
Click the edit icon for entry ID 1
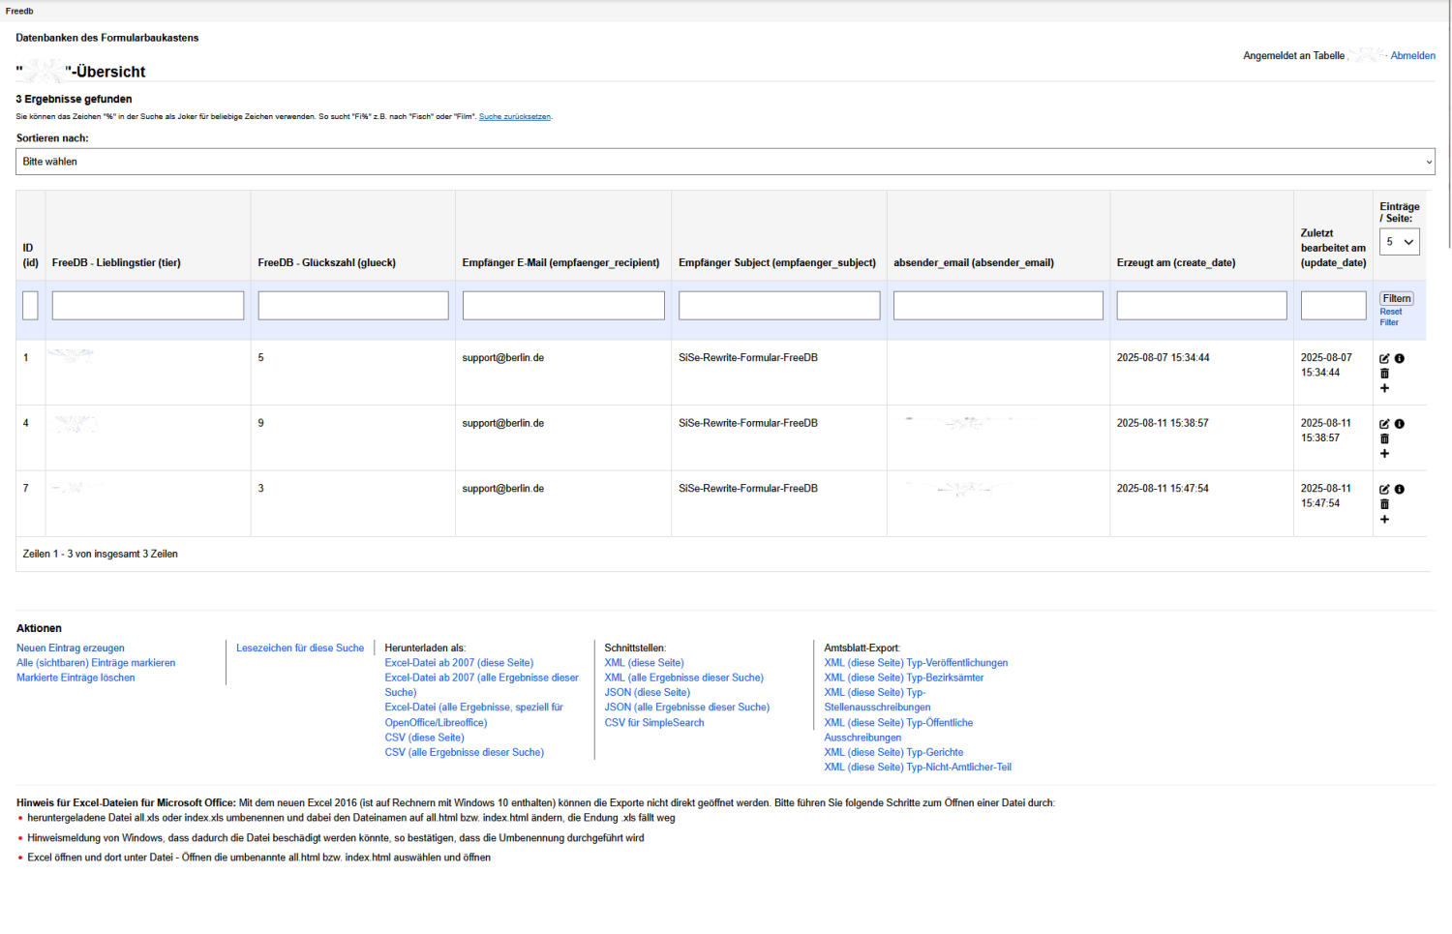coord(1384,359)
